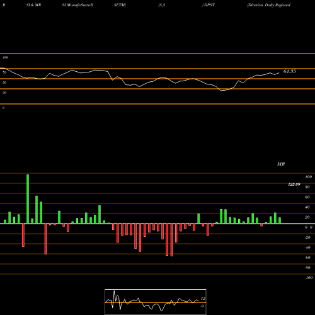Click the 123.09 value on MR chart
The height and width of the screenshot is (315, 315).
[x=294, y=185]
